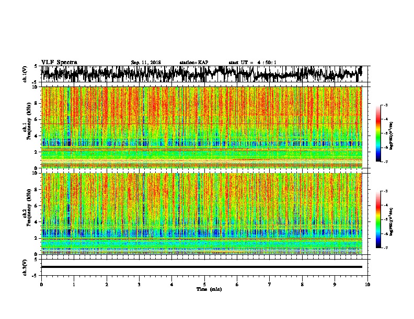Screen dimensions: 414x319
Task: Click the "-3" tick on ch.1 colorbar
Action: (386, 105)
